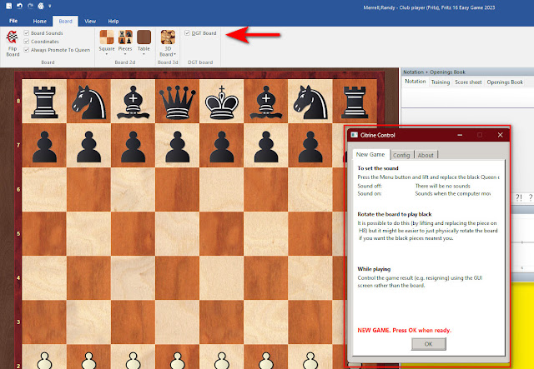Viewport: 534px width, 369px height.
Task: Open the Help ribbon tab
Action: pos(113,21)
